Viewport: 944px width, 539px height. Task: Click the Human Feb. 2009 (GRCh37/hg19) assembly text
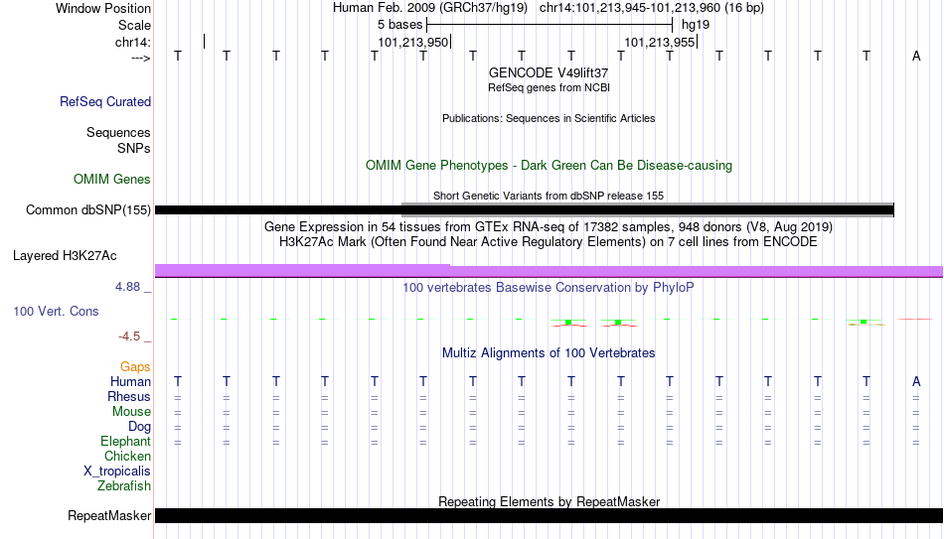[430, 8]
